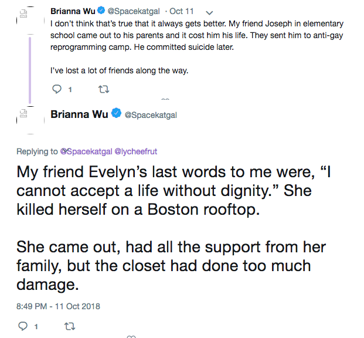The width and height of the screenshot is (364, 338).
Task: Click the purple thread line connecting the tweets
Action: (x=30, y=70)
